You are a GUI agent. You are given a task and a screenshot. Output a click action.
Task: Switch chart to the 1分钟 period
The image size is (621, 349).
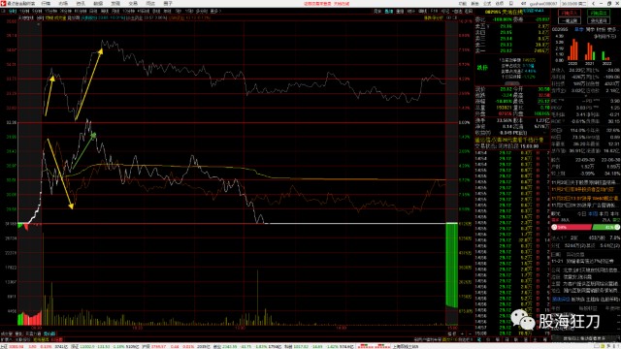pos(24,11)
